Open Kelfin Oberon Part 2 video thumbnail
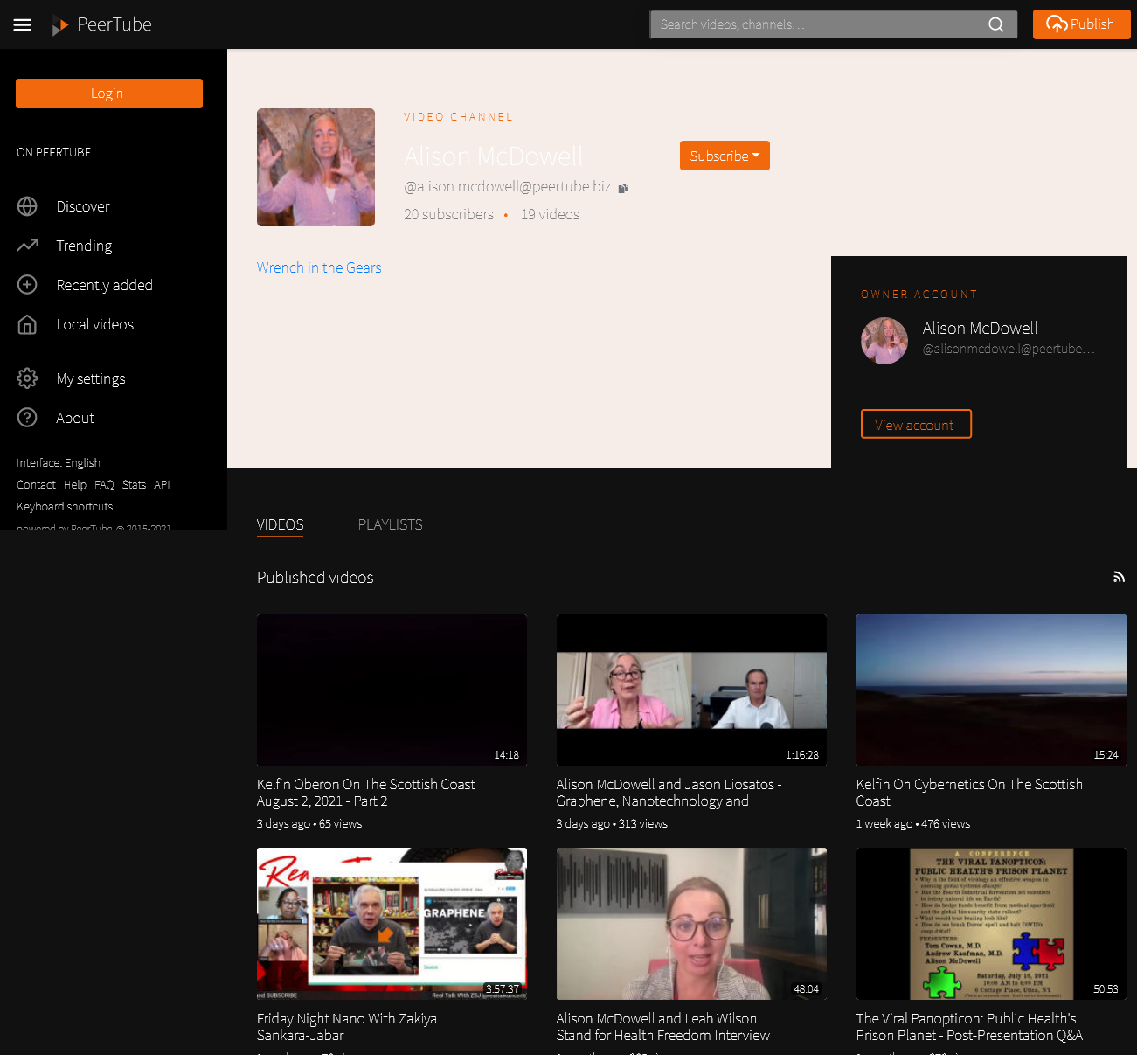This screenshot has height=1061, width=1144. 392,690
